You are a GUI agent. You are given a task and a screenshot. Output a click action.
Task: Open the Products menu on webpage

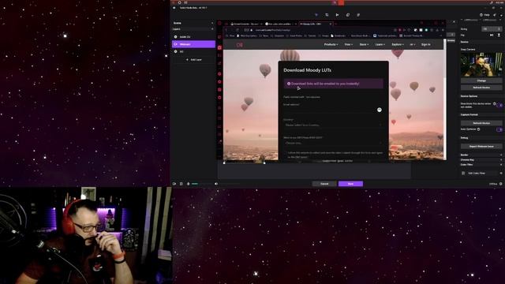click(331, 44)
